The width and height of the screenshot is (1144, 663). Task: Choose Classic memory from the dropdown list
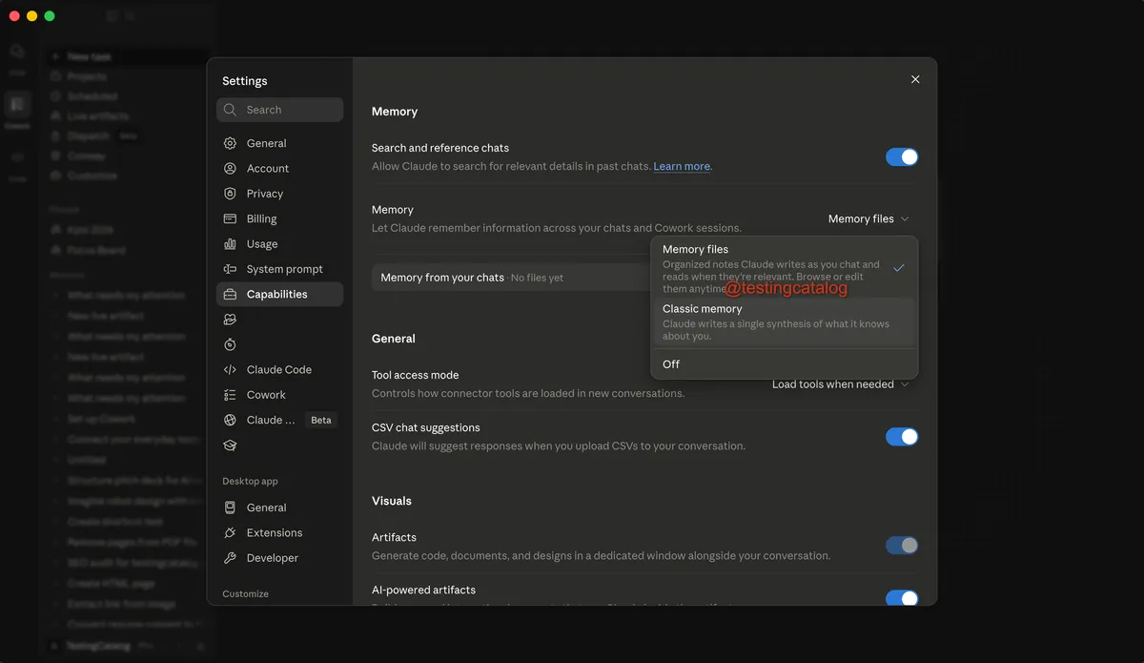click(784, 322)
